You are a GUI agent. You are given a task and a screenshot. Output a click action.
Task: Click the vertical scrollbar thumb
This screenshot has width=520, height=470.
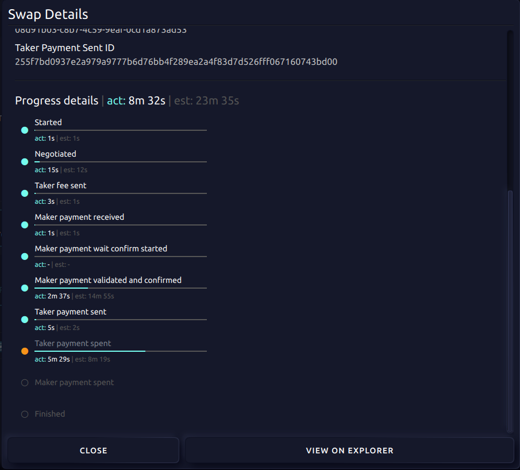510,310
